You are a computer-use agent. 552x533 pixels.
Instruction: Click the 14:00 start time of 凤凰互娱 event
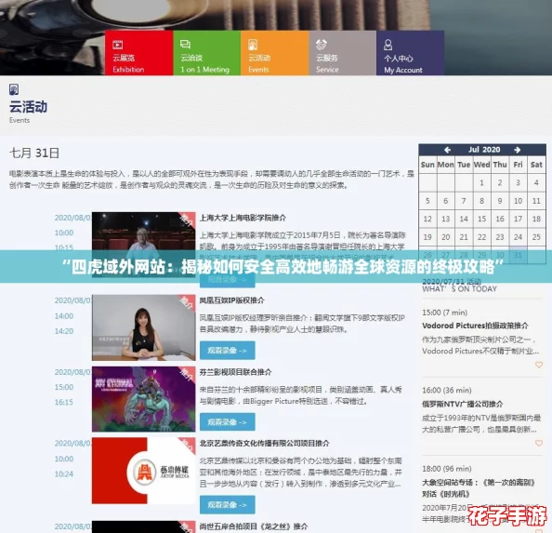click(64, 316)
